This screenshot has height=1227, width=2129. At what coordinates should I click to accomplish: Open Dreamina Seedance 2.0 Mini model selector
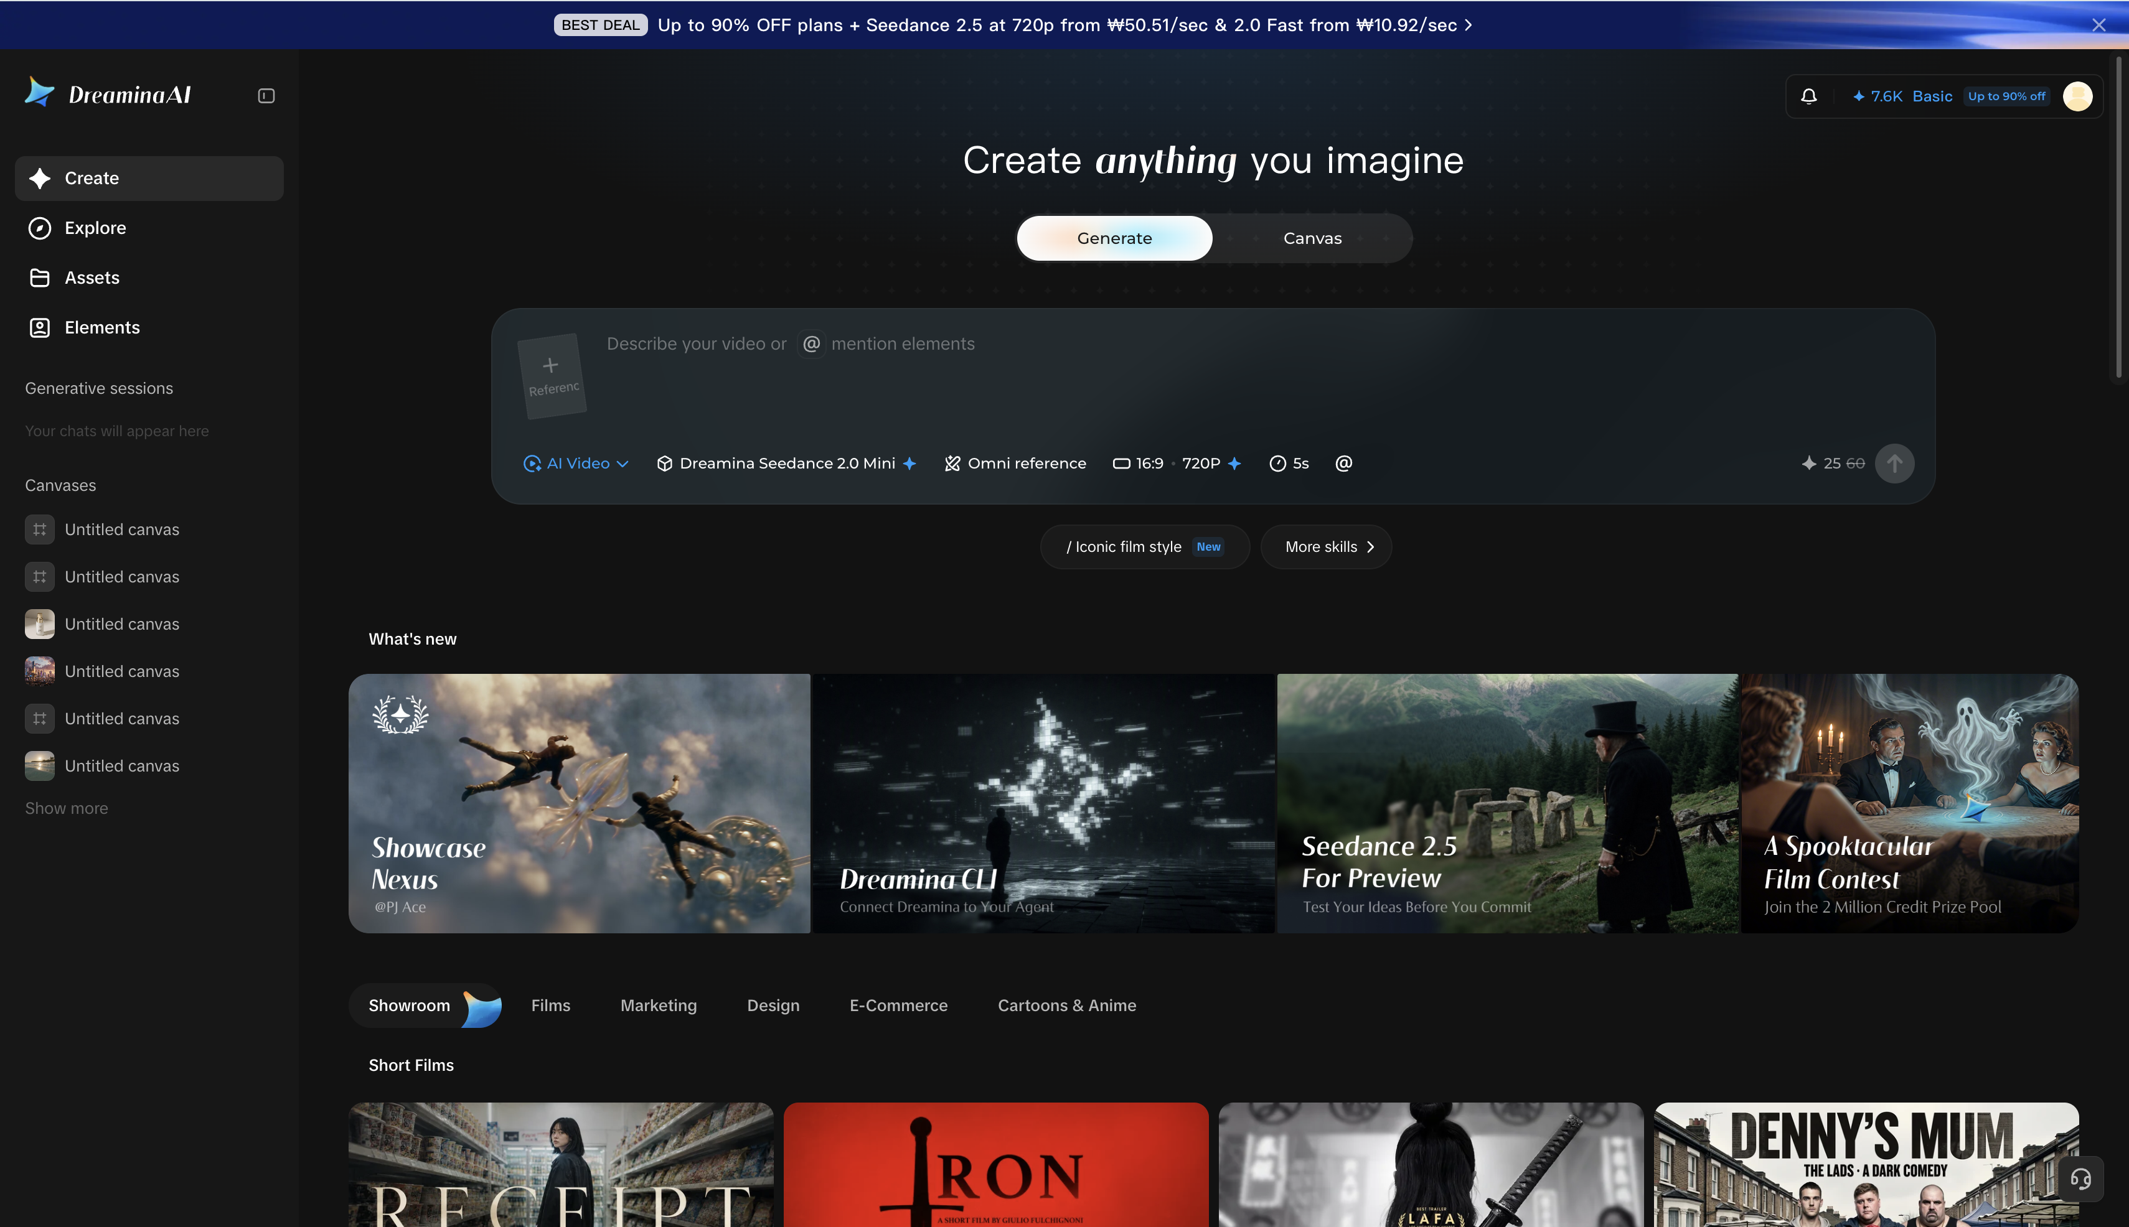pos(787,464)
